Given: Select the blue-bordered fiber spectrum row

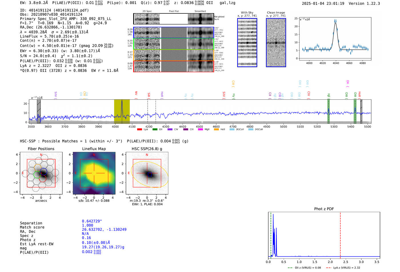Looking at the screenshot, I should (174, 33).
